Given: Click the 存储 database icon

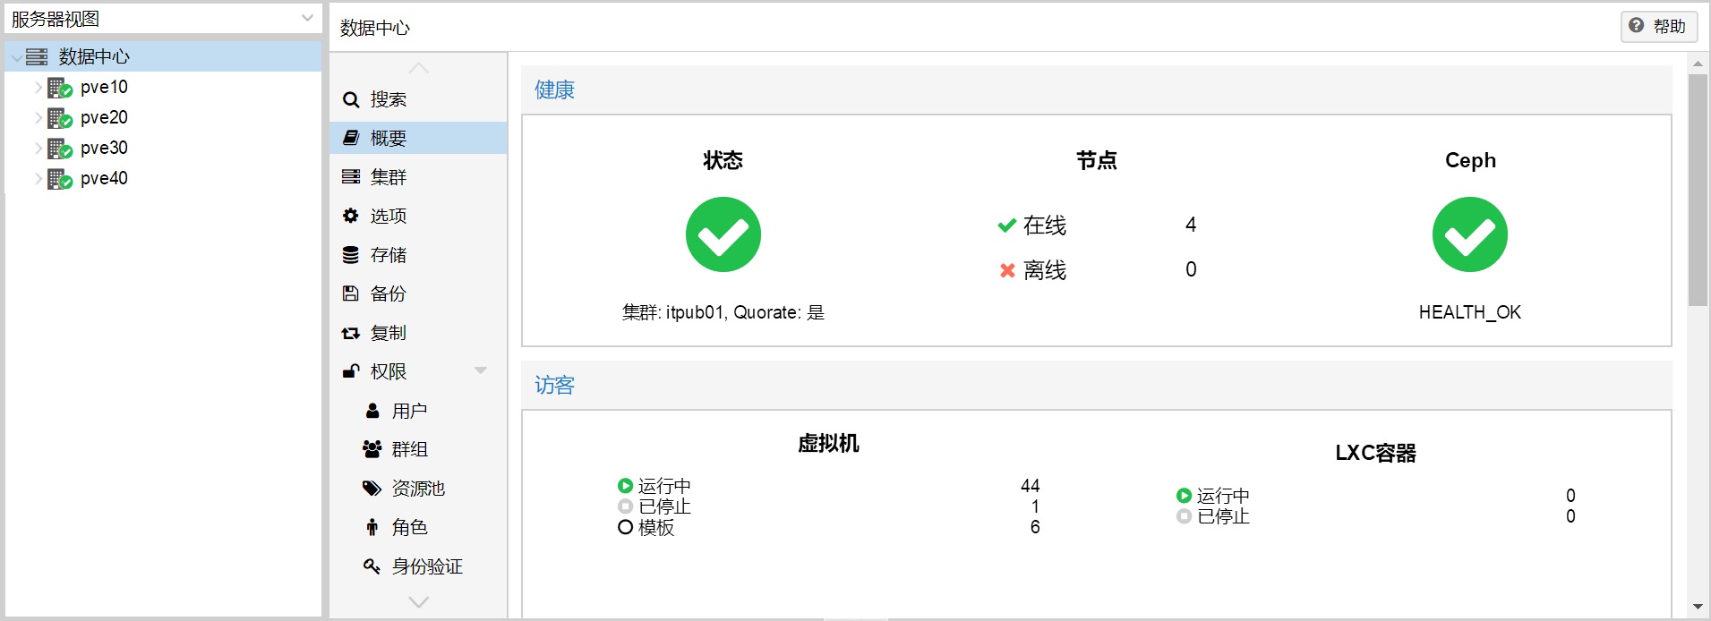Looking at the screenshot, I should point(351,255).
